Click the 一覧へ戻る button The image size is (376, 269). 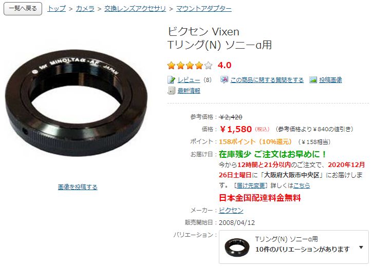click(x=23, y=9)
